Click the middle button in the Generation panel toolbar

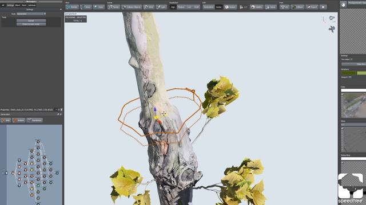pyautogui.click(x=19, y=120)
